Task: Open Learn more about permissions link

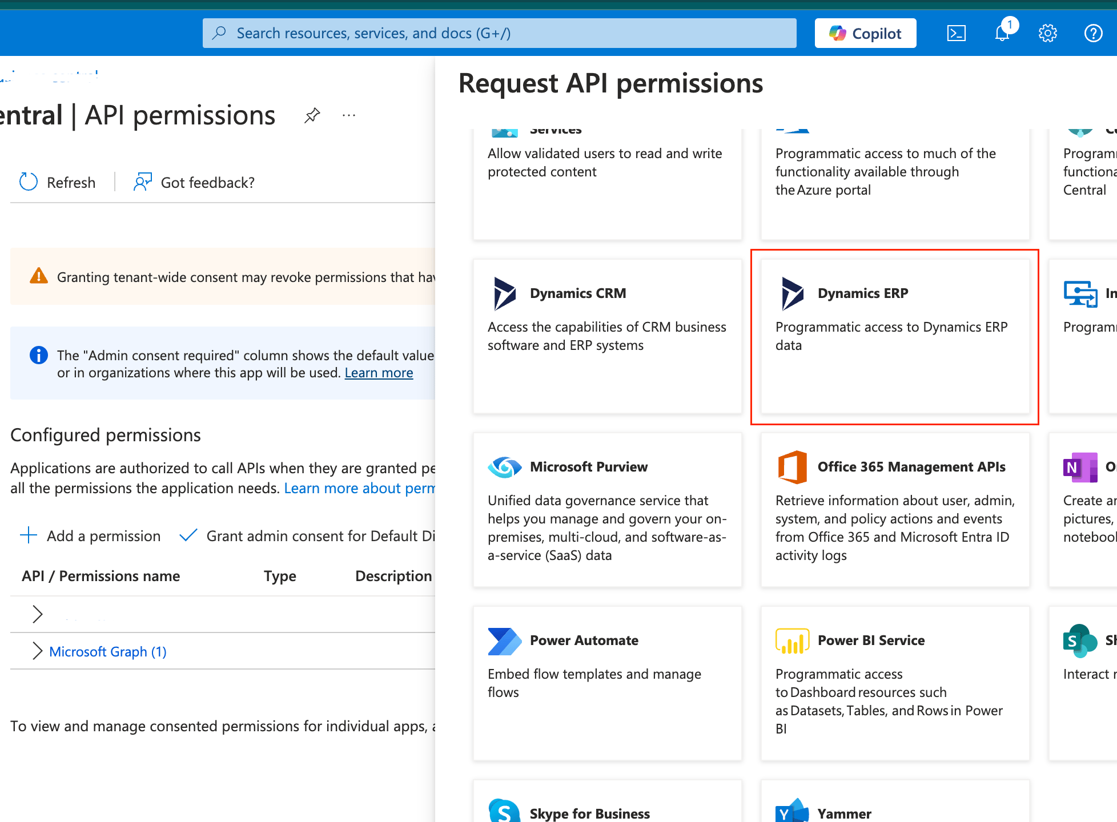Action: tap(359, 488)
